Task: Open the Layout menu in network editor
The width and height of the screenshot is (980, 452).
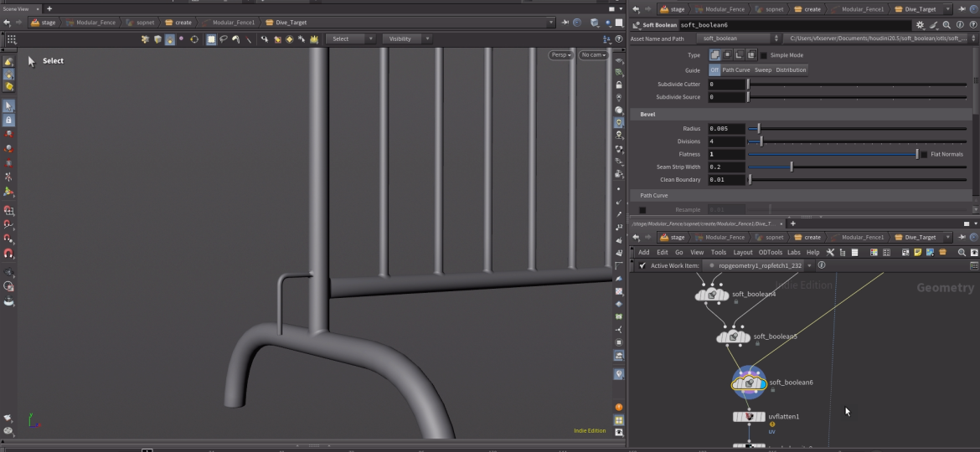Action: (x=742, y=252)
